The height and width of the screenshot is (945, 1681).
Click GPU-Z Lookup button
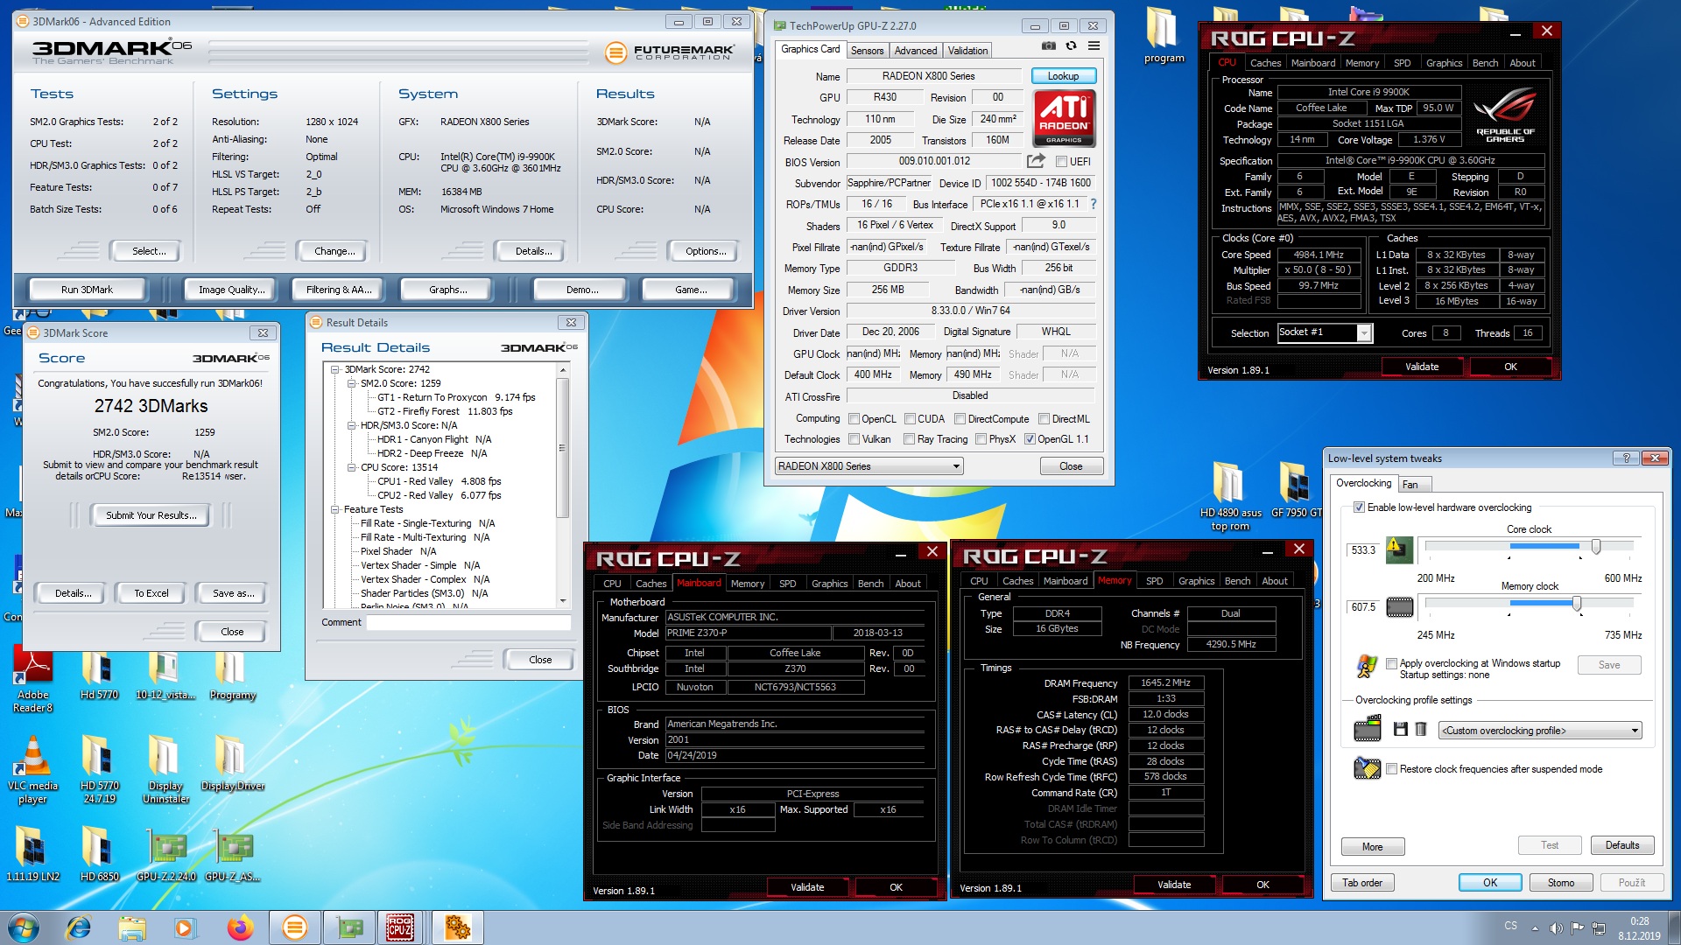[x=1063, y=76]
